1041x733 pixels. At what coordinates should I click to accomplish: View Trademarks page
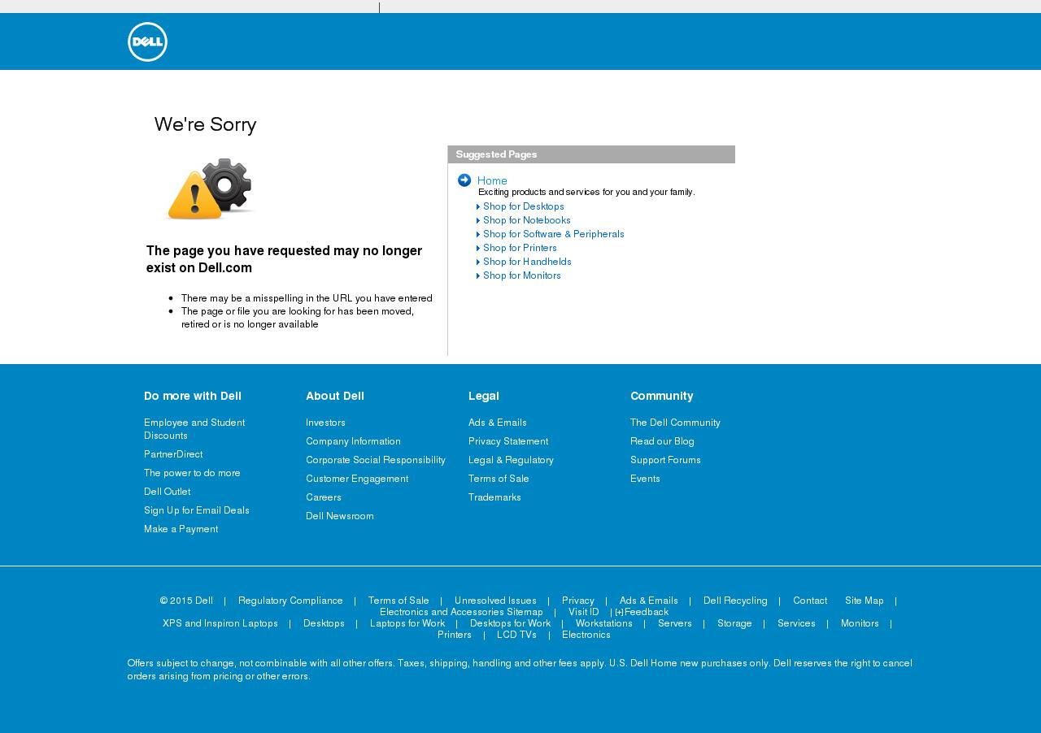tap(494, 497)
